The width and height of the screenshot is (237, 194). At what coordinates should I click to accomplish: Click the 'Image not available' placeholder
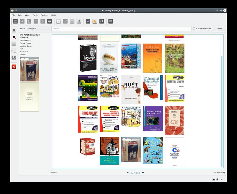point(29,97)
